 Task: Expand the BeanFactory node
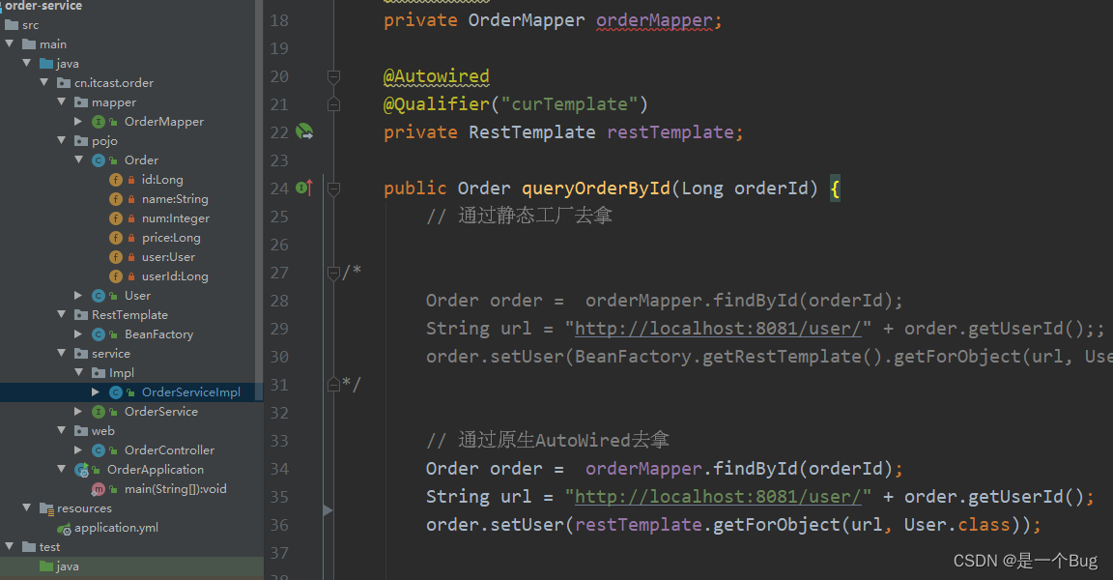coord(78,333)
